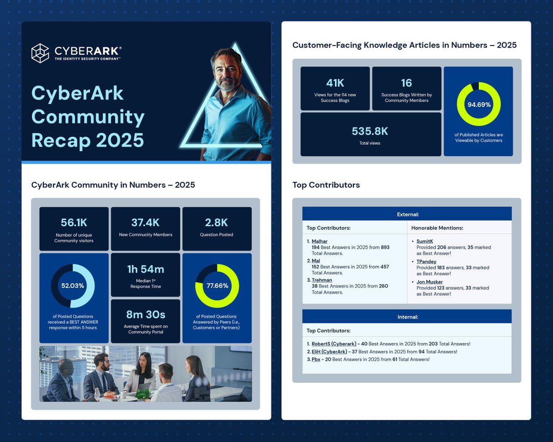Click '194 Best Answers in 2025 from 893' line
Viewport: 553px width, 442px height.
pos(351,247)
